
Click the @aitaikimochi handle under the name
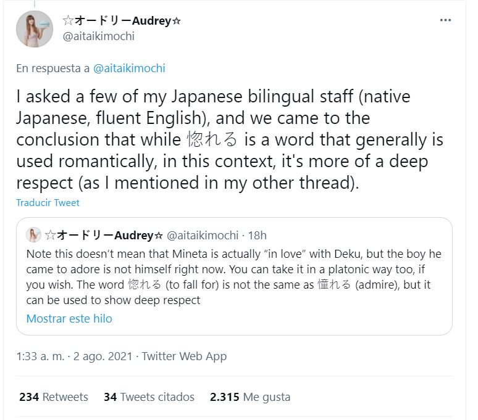click(x=99, y=36)
